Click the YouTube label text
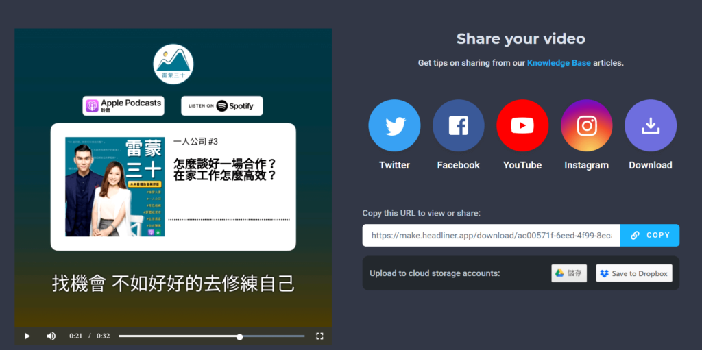702x350 pixels. click(x=522, y=165)
